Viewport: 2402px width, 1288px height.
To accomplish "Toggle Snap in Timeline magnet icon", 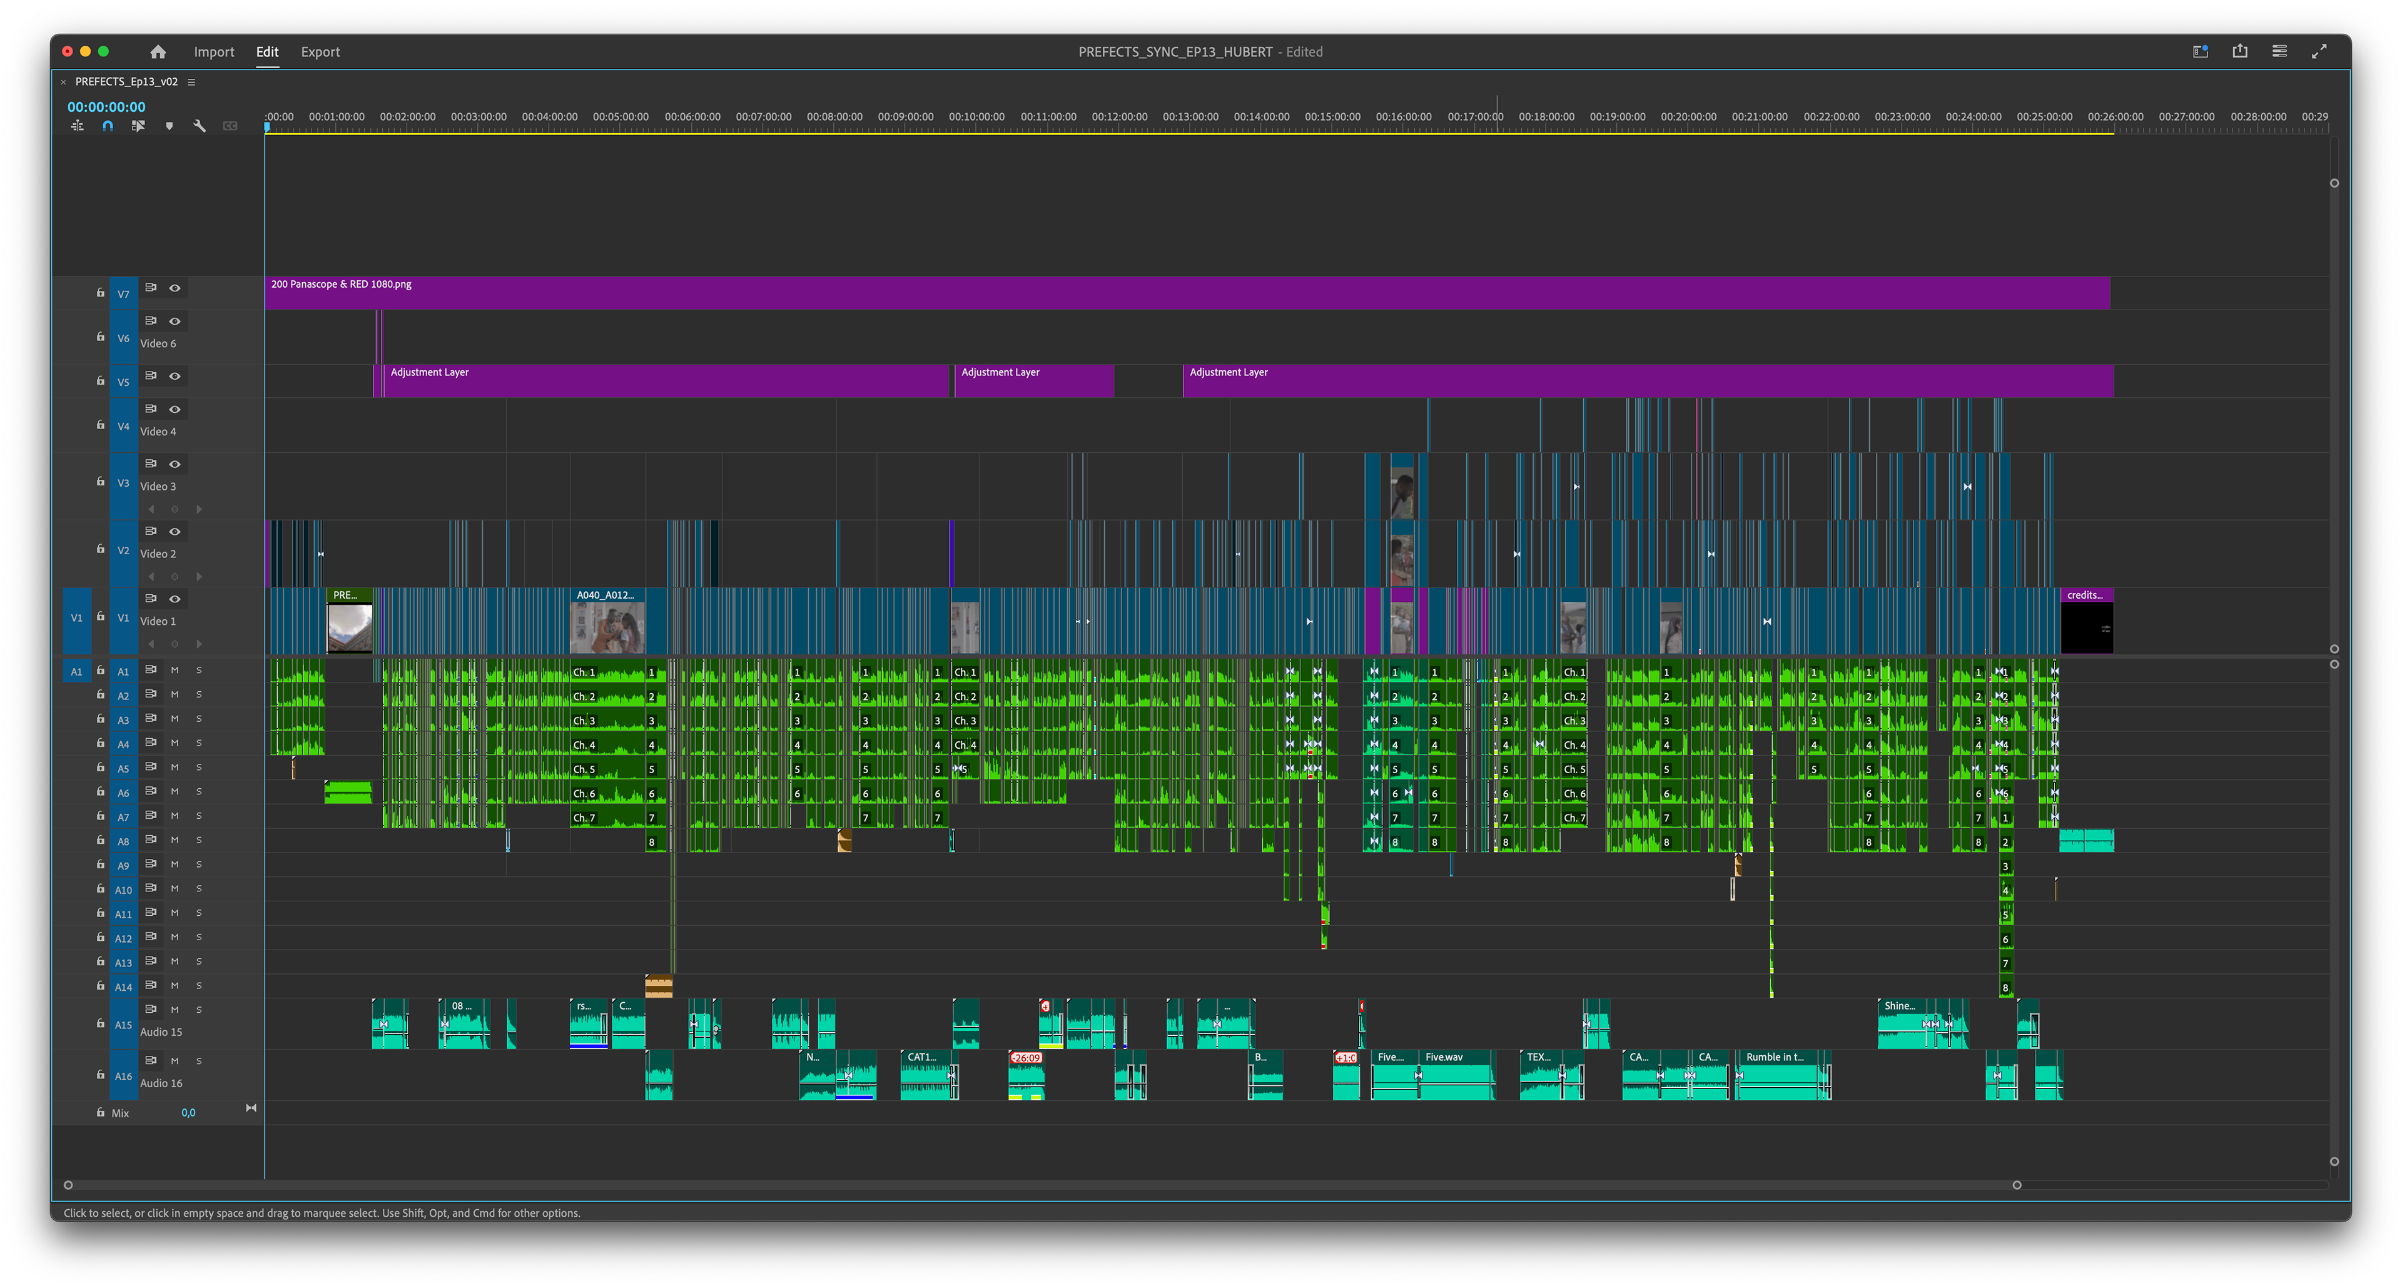I will 107,126.
